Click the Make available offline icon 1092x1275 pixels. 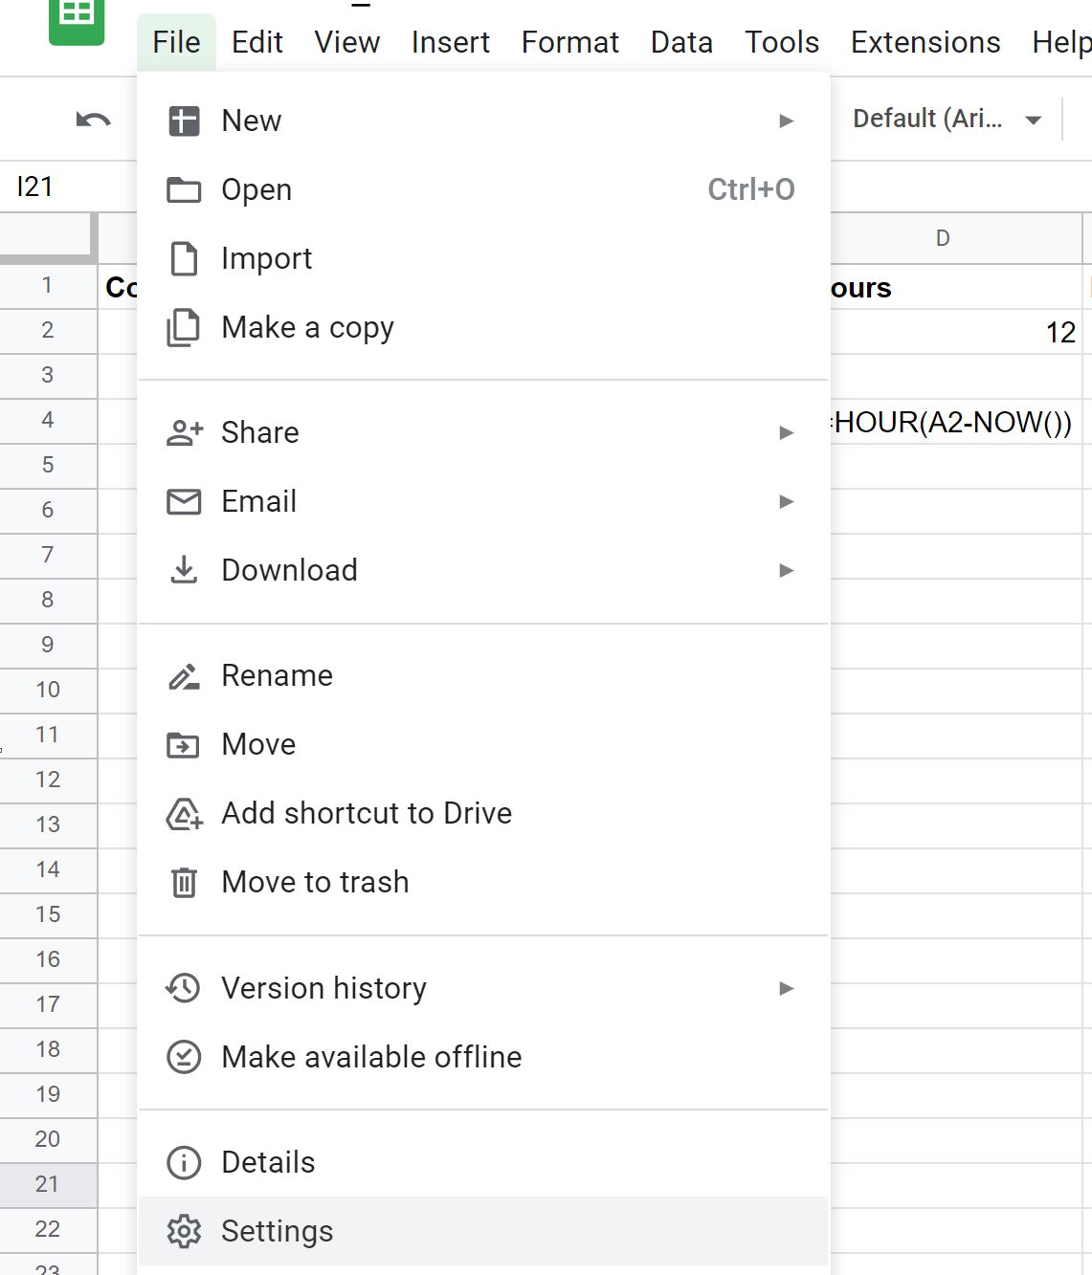pyautogui.click(x=184, y=1057)
